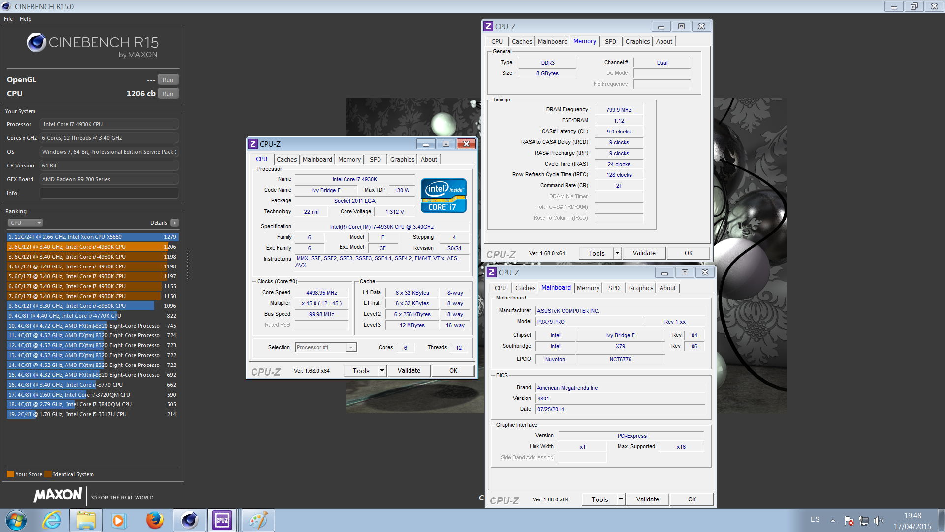This screenshot has height=532, width=945.
Task: Click Validate in CPU window
Action: pos(409,371)
